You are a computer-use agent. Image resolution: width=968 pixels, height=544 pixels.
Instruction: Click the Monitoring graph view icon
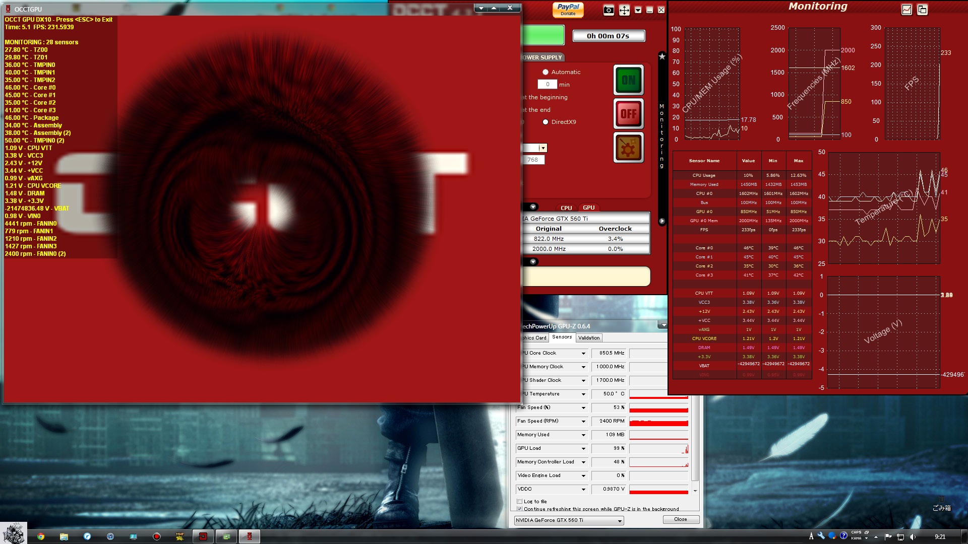point(906,10)
